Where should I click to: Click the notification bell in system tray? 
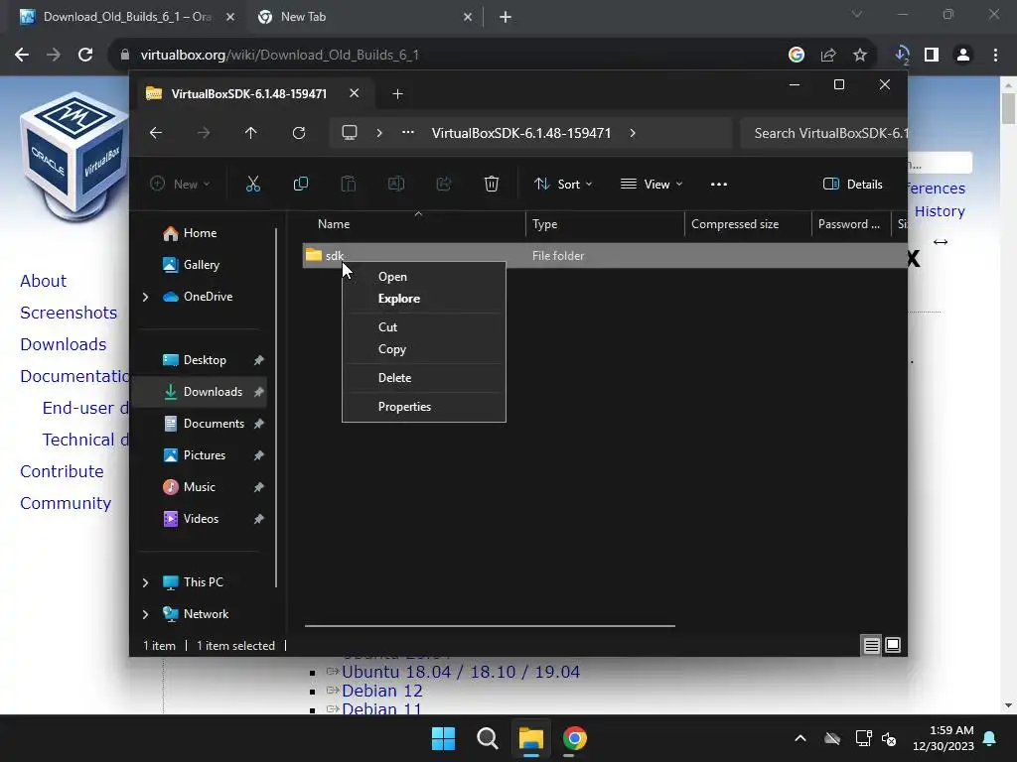990,738
